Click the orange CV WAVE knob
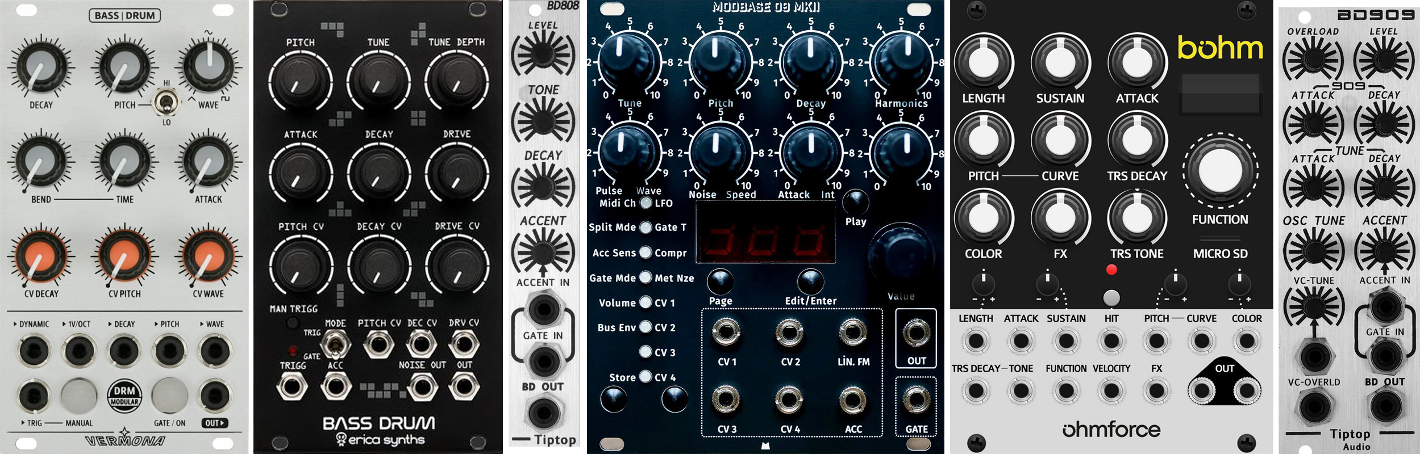Screen dimensions: 1420x454 point(209,257)
